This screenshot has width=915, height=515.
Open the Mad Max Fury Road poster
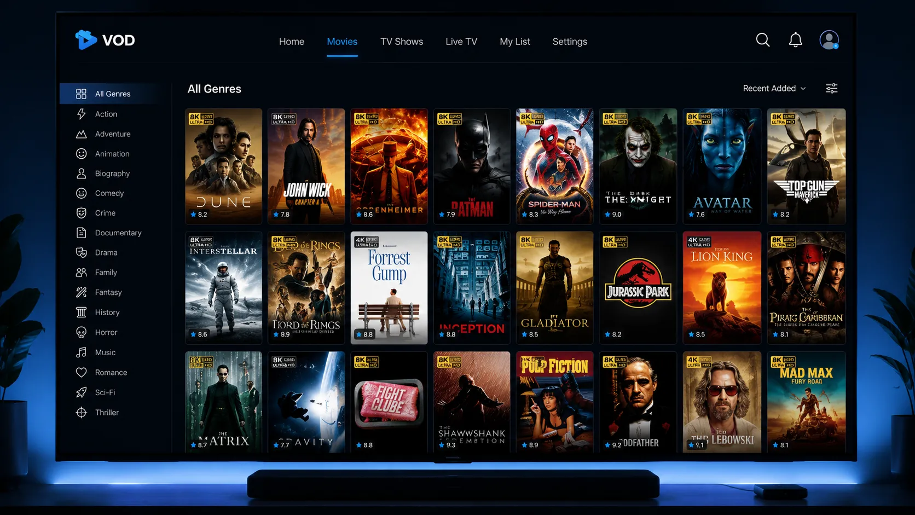point(806,402)
